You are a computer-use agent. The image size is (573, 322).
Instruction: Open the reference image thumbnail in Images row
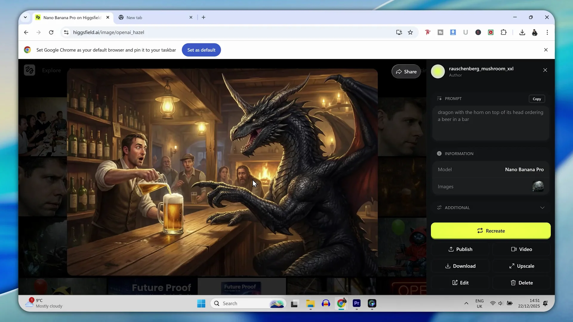pos(538,186)
